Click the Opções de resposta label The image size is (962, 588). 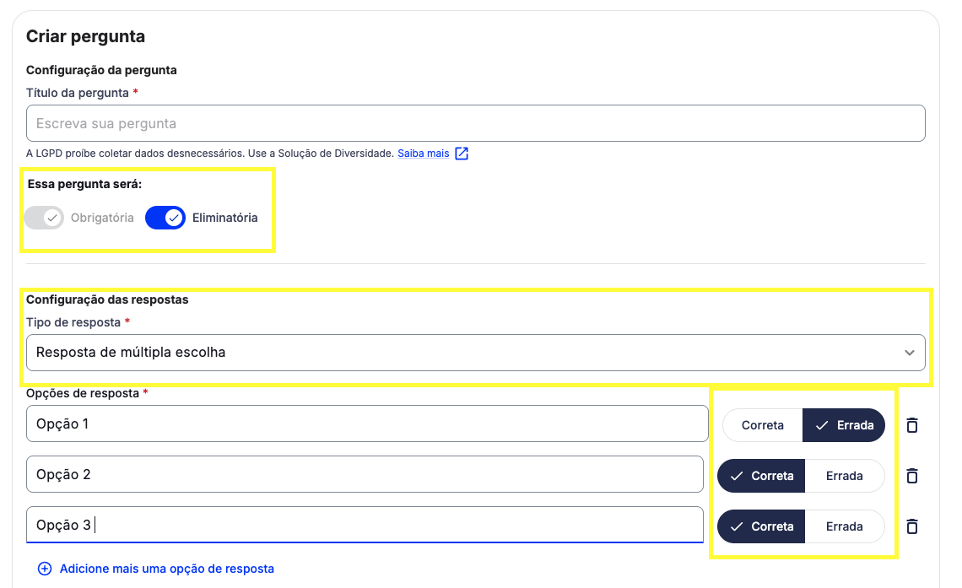pyautogui.click(x=82, y=393)
